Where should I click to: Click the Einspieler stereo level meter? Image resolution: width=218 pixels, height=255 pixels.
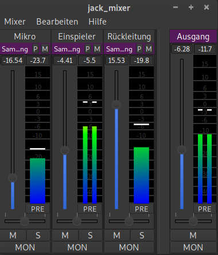tap(89, 135)
